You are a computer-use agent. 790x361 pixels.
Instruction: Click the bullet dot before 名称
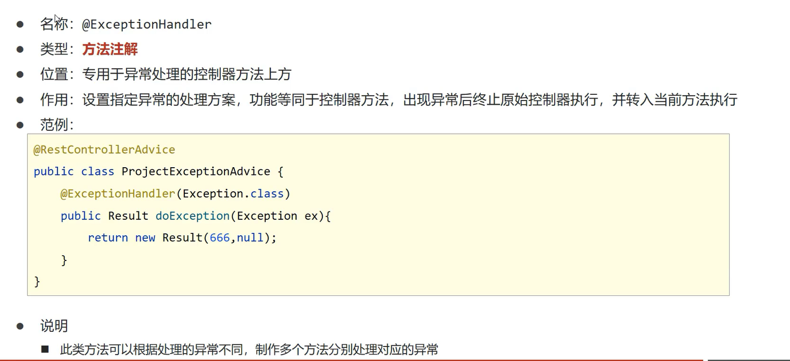tap(20, 24)
